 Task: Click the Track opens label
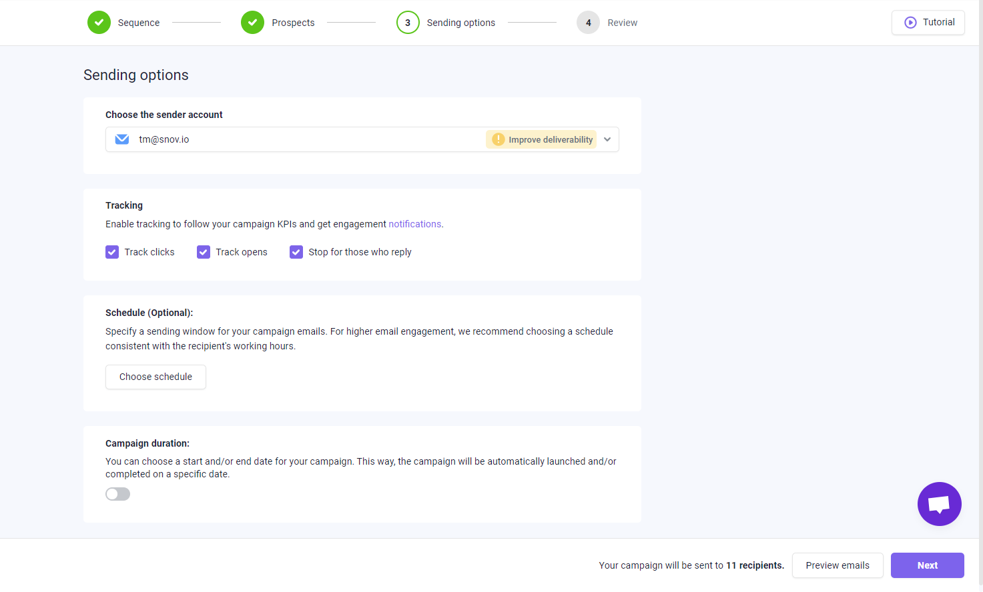pyautogui.click(x=242, y=252)
